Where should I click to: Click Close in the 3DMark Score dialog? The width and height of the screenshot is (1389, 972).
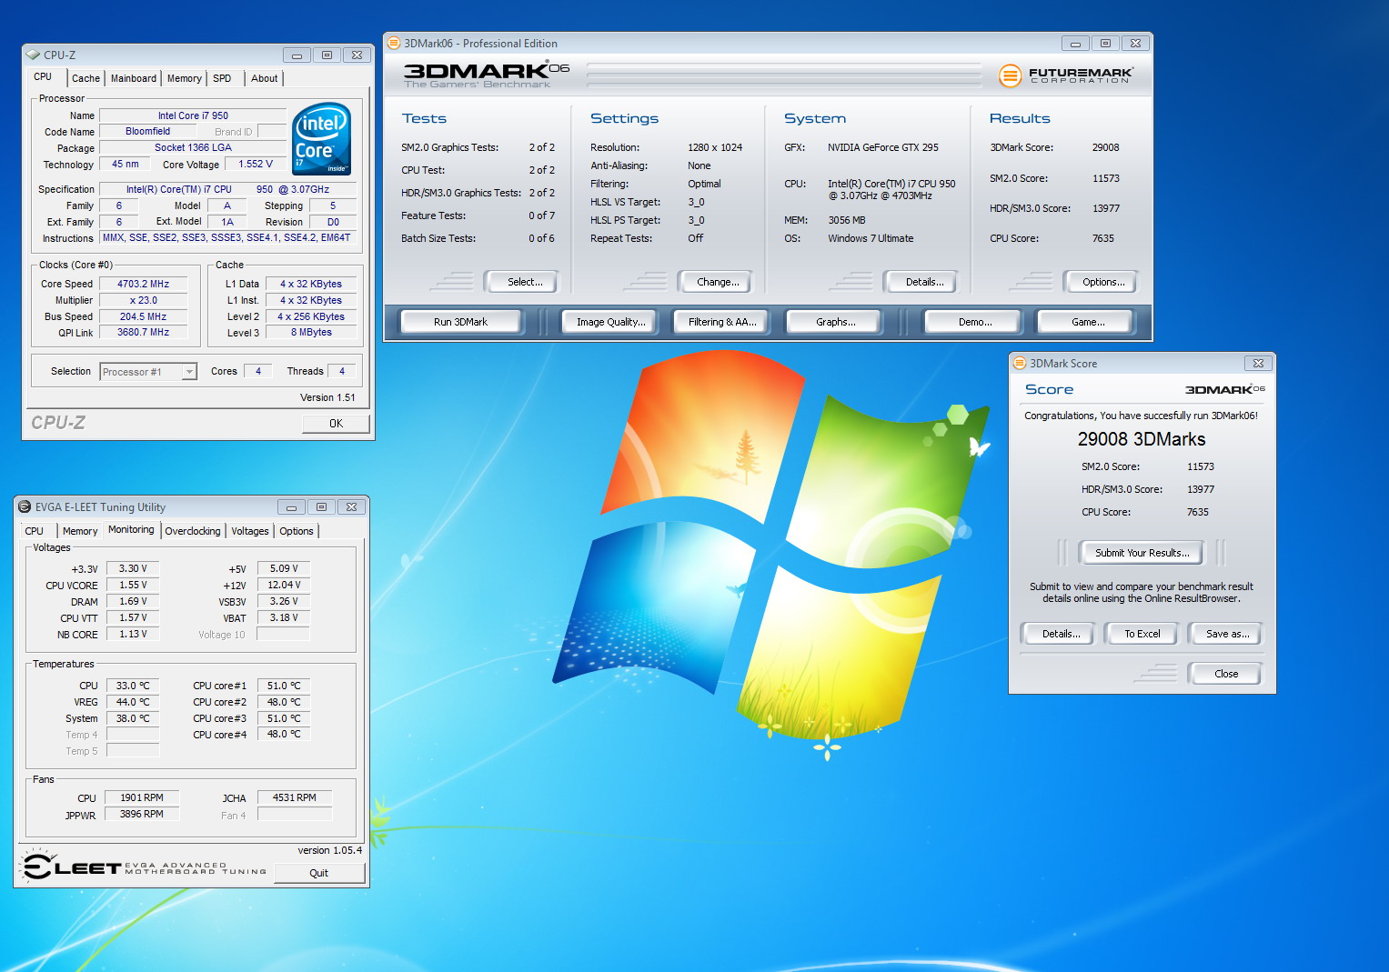(1225, 674)
